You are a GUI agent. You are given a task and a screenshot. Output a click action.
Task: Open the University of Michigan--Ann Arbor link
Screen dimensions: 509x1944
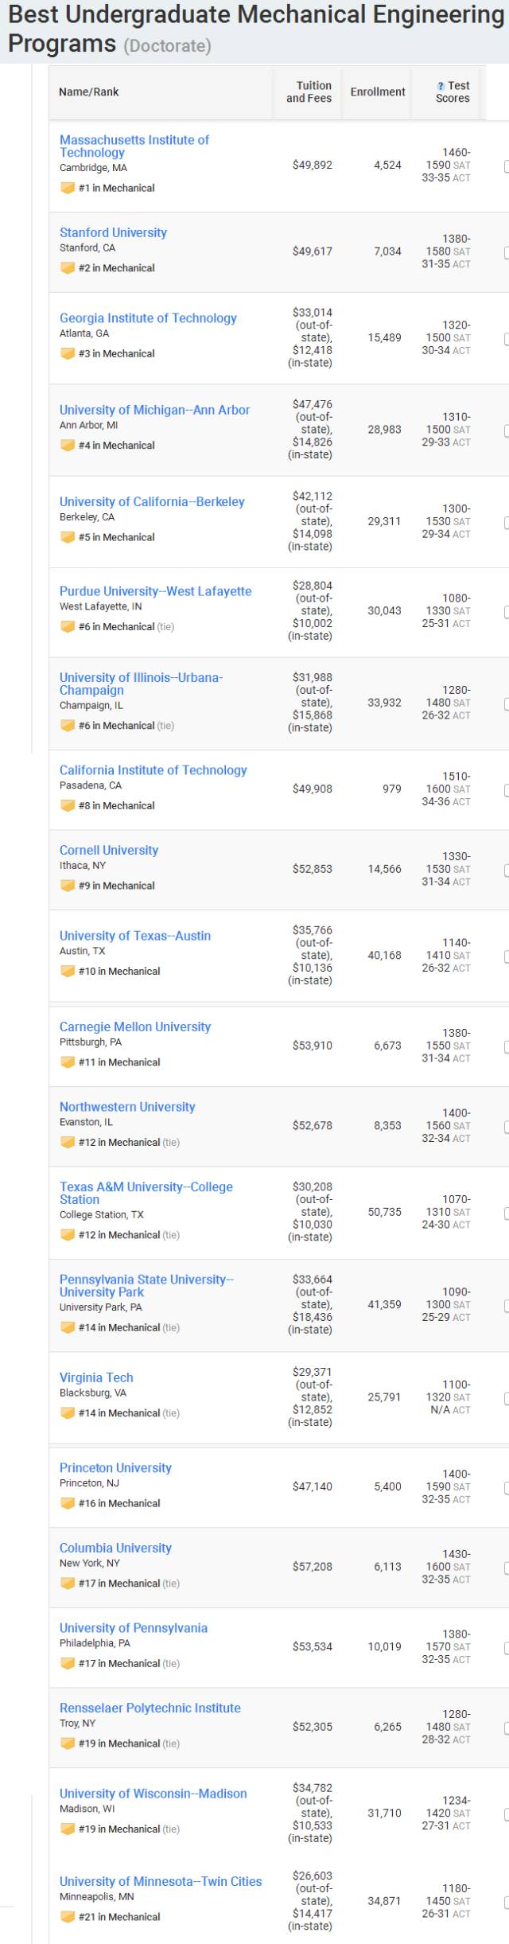[154, 410]
